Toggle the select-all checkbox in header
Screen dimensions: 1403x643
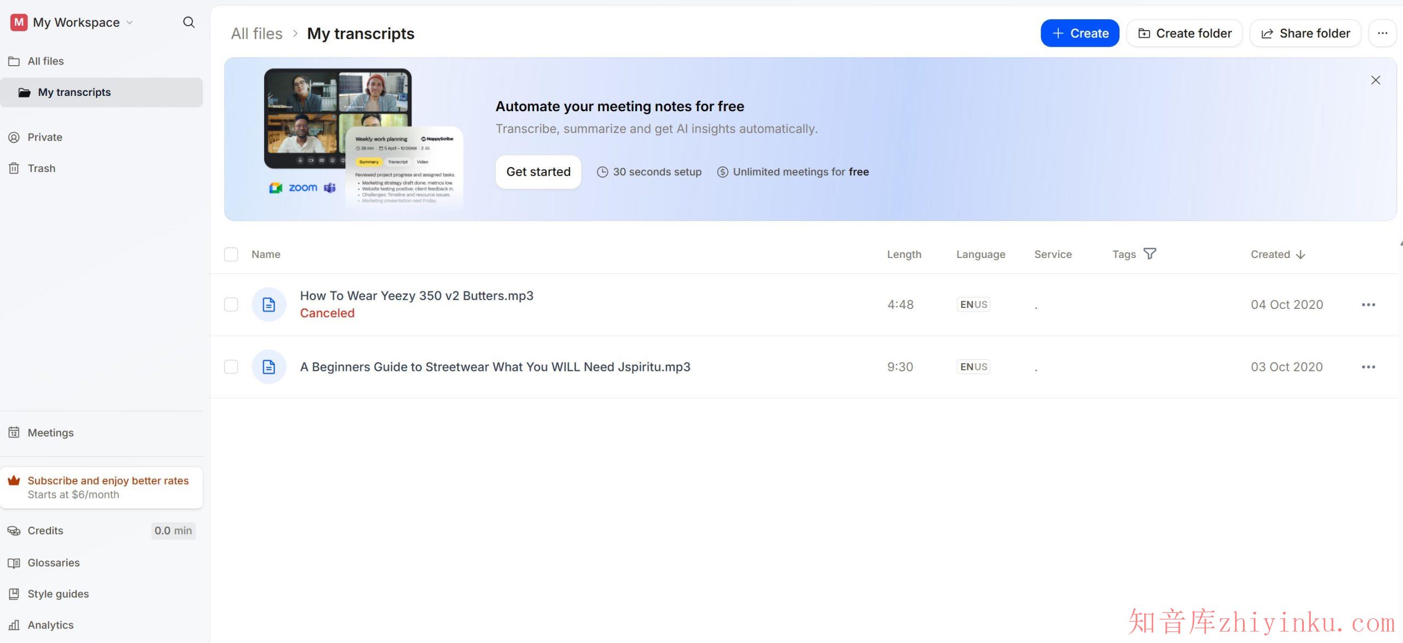231,254
